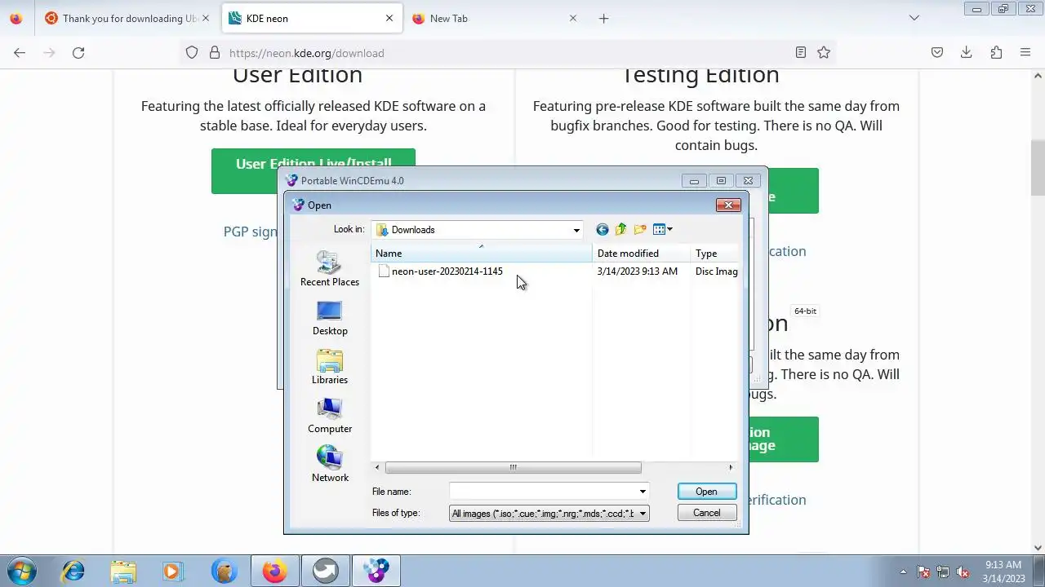
Task: Open Network in dialog sidebar
Action: click(x=330, y=464)
